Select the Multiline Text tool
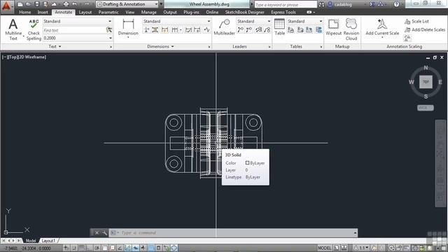 (x=13, y=29)
